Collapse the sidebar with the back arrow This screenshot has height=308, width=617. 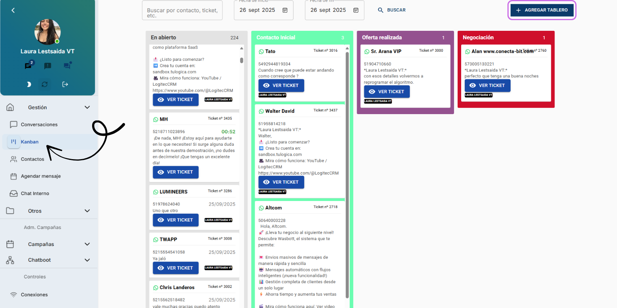(13, 10)
